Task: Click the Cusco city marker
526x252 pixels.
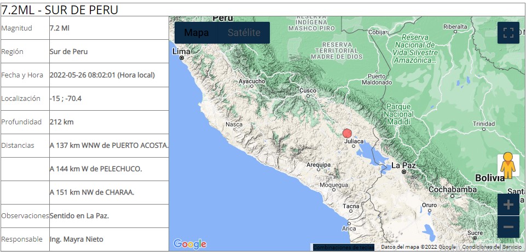Action: click(x=308, y=91)
